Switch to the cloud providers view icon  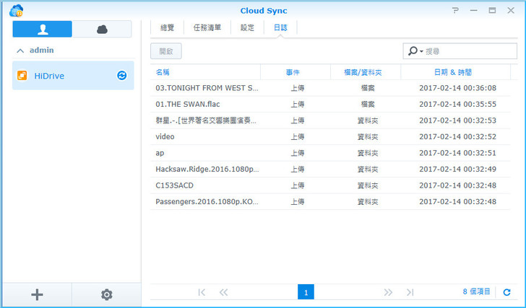point(102,29)
